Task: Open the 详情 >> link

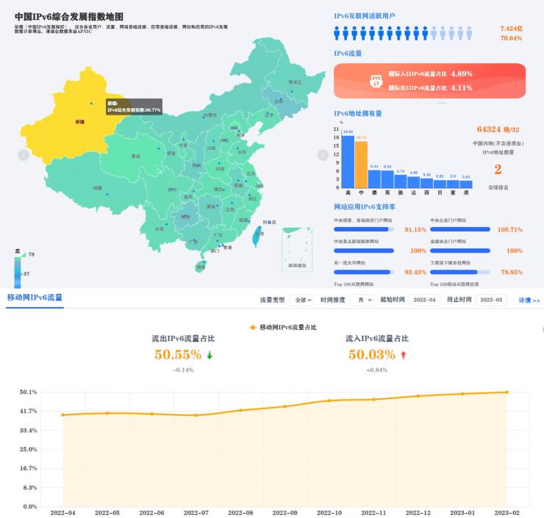Action: point(529,301)
